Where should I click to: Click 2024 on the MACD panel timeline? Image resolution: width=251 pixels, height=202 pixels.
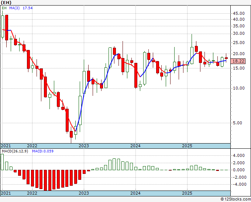[x=135, y=193]
